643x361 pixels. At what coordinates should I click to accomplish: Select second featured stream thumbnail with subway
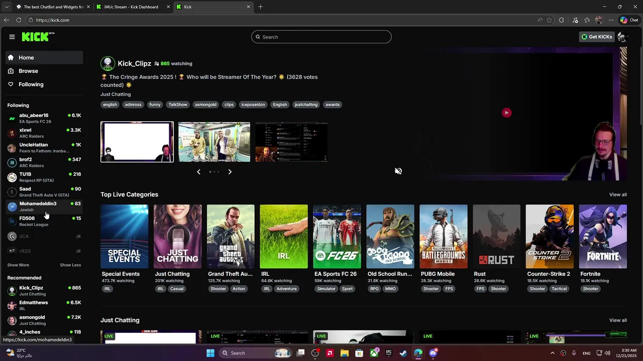[214, 142]
